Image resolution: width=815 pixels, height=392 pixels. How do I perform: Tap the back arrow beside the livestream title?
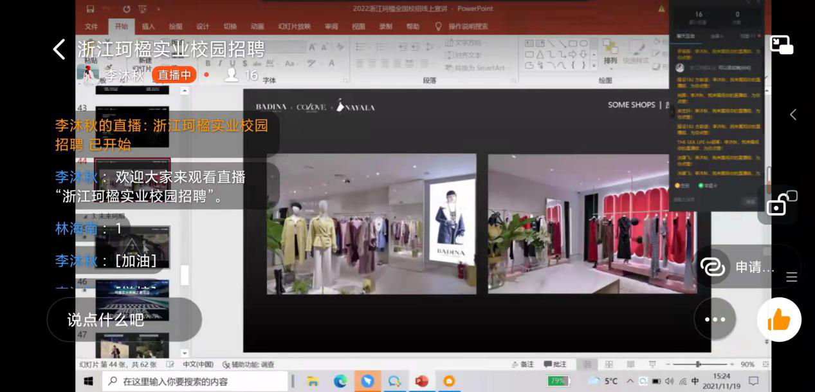59,49
